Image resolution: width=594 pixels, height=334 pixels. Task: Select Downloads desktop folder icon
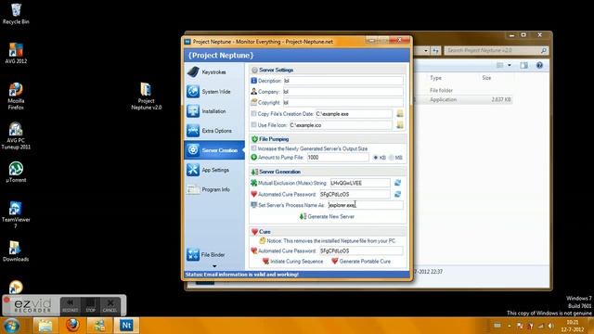pos(16,250)
